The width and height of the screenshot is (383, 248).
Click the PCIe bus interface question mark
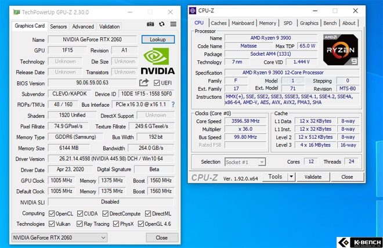point(173,105)
